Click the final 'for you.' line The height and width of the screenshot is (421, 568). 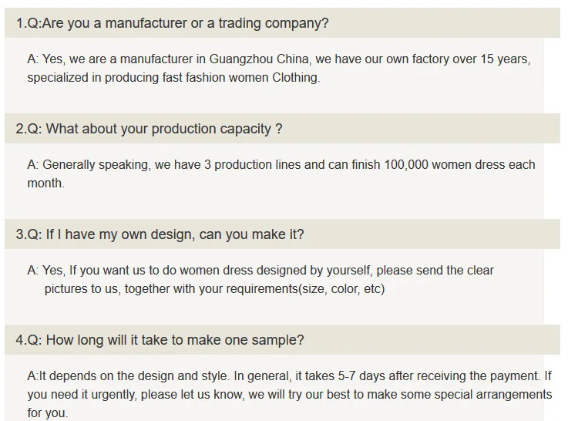click(48, 413)
